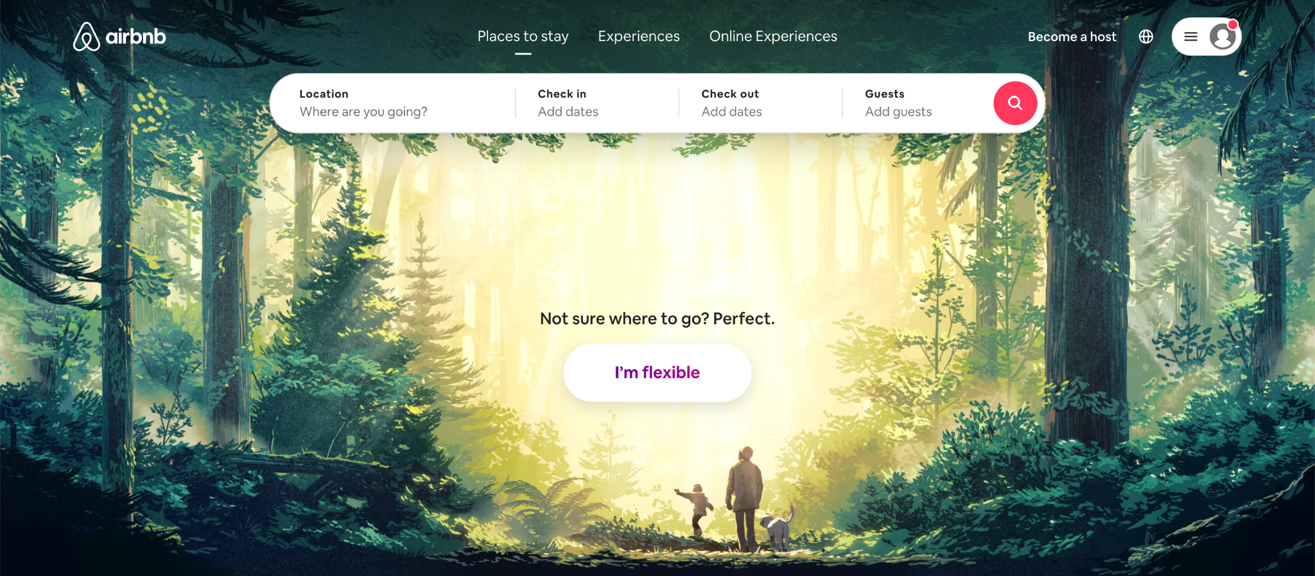Image resolution: width=1315 pixels, height=576 pixels.
Task: Open the Check in date picker
Action: click(x=597, y=103)
